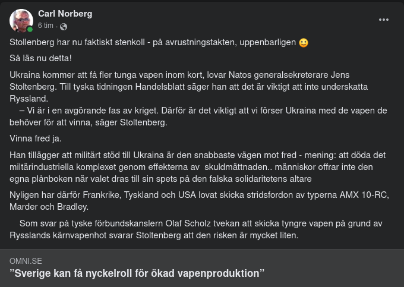Open Carl Norberg's profile picture
404x287 pixels.
tap(21, 20)
